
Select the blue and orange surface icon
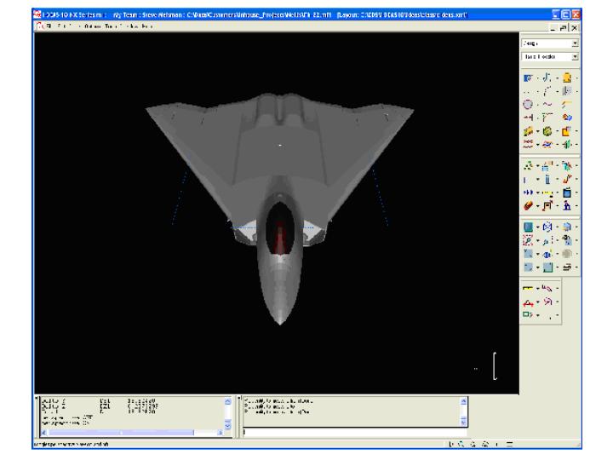[x=547, y=144]
